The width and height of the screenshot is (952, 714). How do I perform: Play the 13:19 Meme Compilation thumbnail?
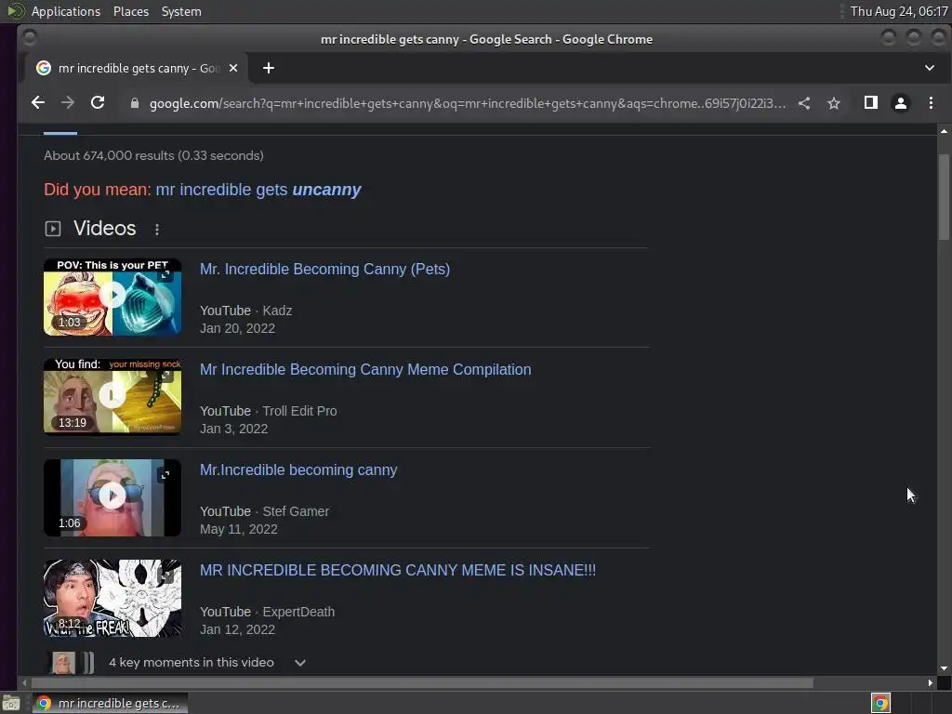(112, 397)
